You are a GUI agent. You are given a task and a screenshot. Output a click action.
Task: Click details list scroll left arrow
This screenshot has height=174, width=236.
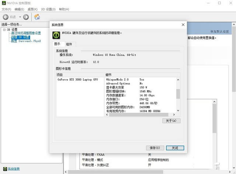pyautogui.click(x=107, y=115)
